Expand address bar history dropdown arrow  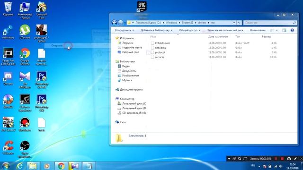click(x=234, y=23)
